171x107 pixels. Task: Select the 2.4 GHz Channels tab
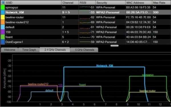tap(55, 50)
